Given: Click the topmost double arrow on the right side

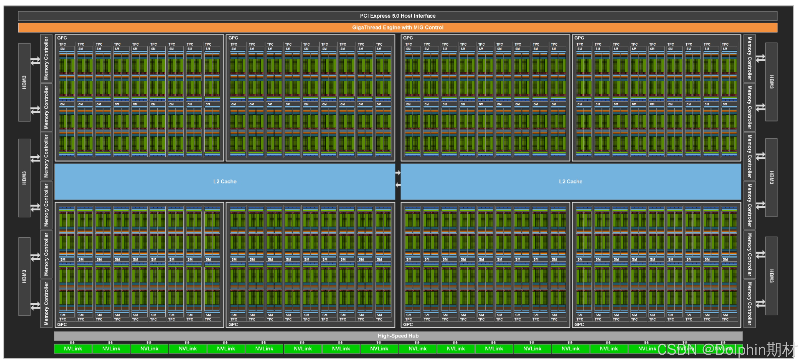Looking at the screenshot, I should click(760, 58).
